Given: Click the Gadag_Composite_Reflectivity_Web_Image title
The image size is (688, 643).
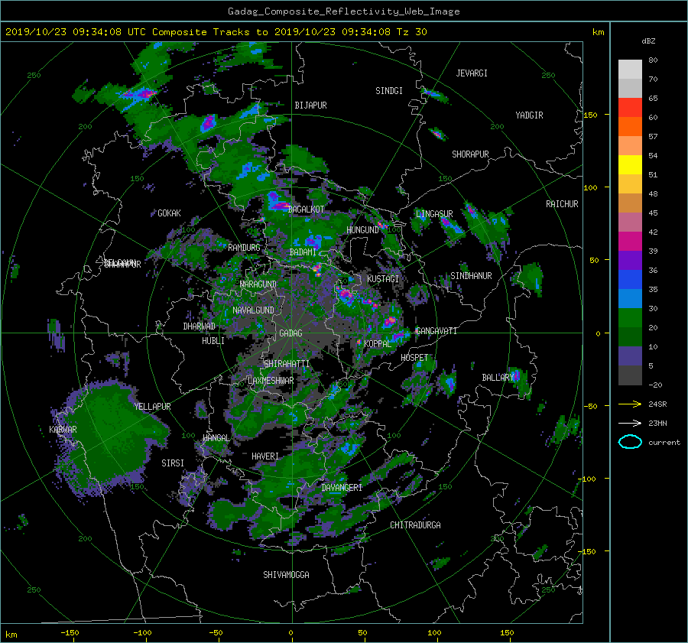Looking at the screenshot, I should coord(343,11).
